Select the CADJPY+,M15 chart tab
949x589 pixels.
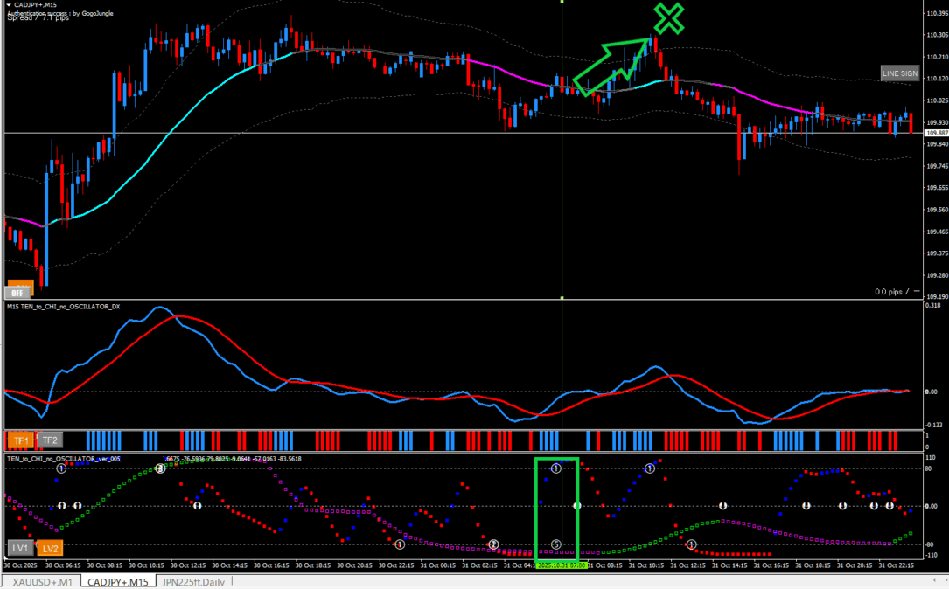point(117,582)
